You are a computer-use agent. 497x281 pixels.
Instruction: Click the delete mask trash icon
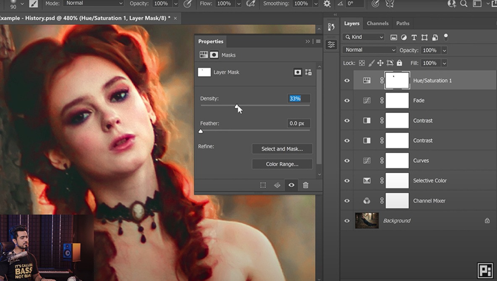coord(306,185)
